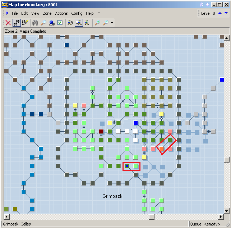The image size is (231, 228).
Task: Decrease map level with down arrow
Action: [x=226, y=13]
